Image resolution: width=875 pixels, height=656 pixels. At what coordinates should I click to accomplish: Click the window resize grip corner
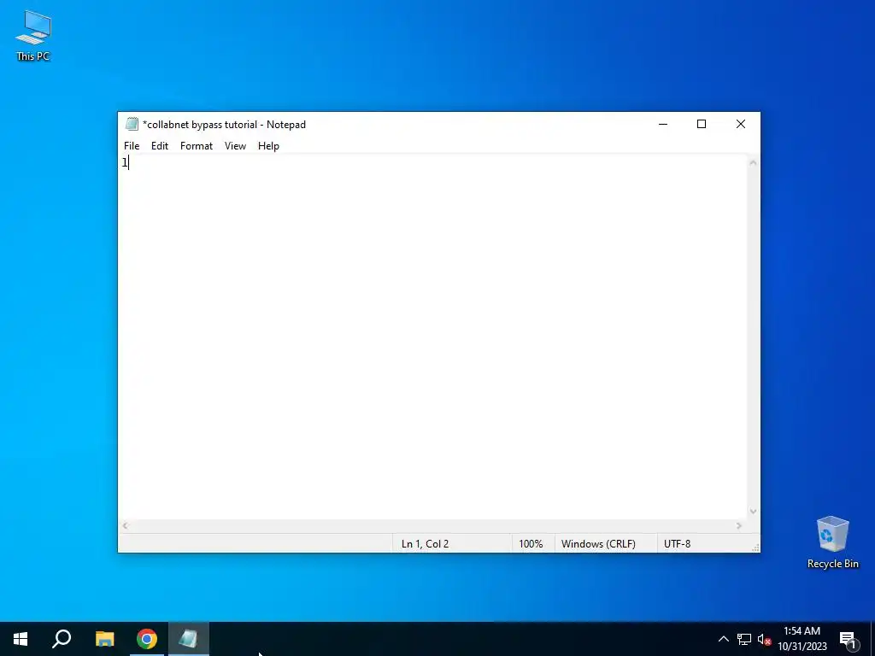tap(755, 548)
